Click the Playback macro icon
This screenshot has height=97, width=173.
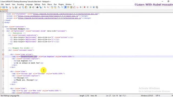point(91,7)
